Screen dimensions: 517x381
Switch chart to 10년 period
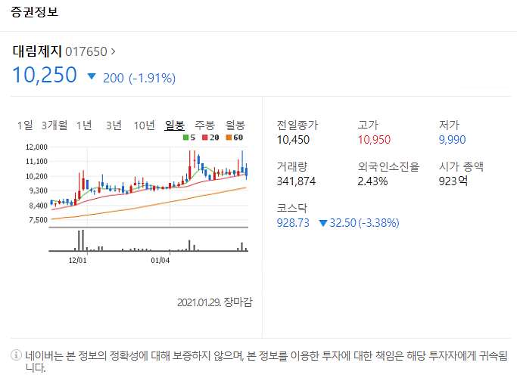[144, 125]
